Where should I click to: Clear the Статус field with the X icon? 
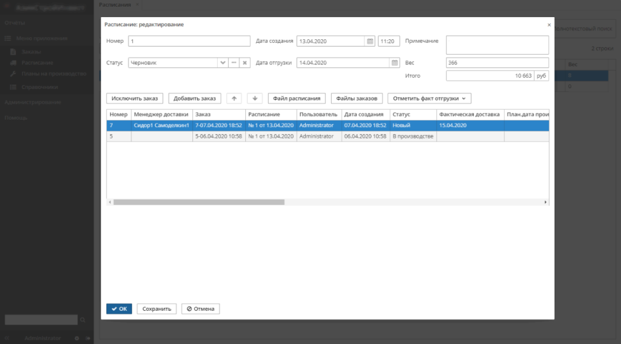(244, 63)
